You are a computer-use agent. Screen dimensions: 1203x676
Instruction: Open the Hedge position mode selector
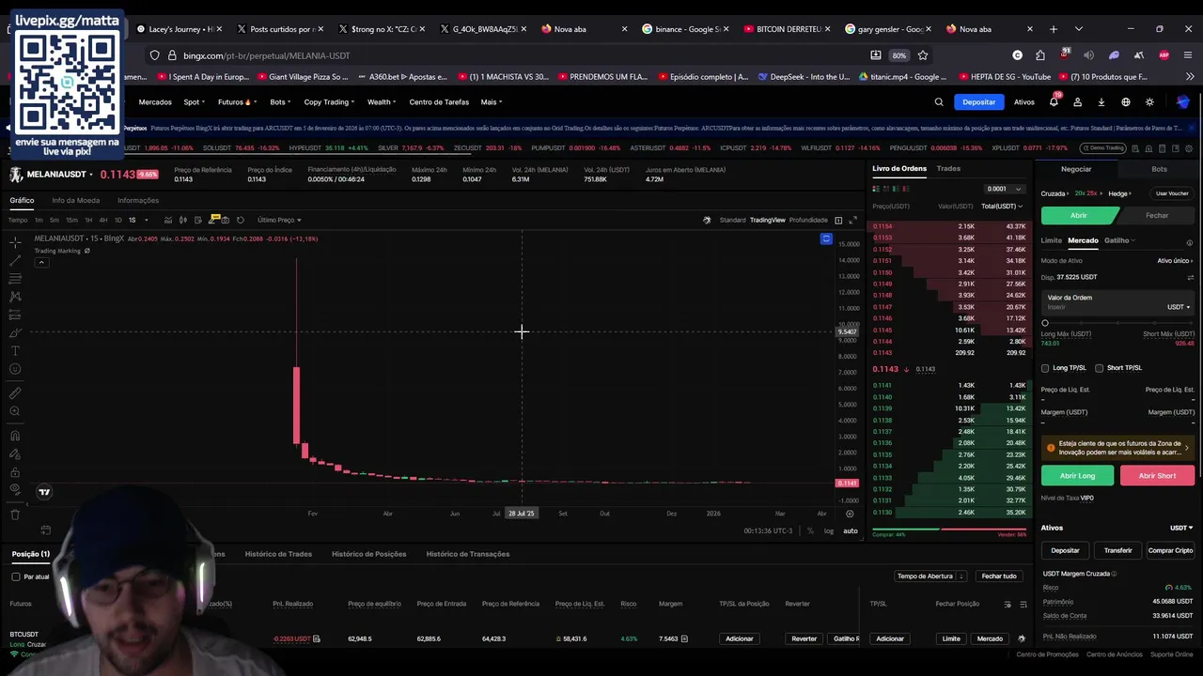coord(1118,193)
